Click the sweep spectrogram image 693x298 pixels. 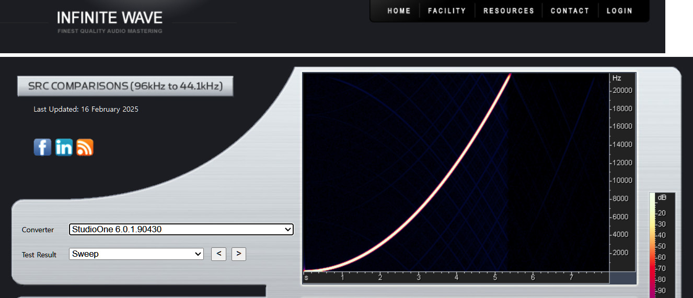click(x=456, y=172)
